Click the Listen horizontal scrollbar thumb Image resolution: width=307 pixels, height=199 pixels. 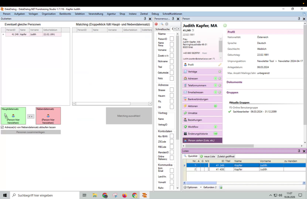[201, 183]
